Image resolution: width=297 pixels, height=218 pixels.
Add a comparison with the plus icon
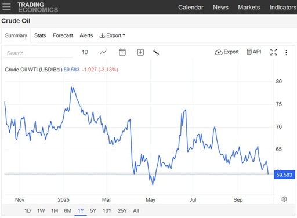click(140, 52)
